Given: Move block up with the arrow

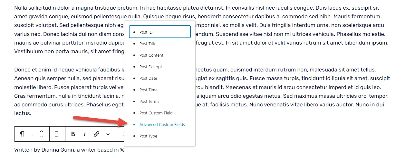Looking at the screenshot, I should 42,131.
